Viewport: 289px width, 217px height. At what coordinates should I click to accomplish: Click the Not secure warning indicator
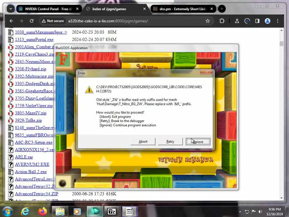[x=53, y=21]
